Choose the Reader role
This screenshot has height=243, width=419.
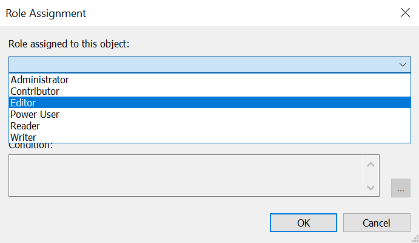click(25, 126)
